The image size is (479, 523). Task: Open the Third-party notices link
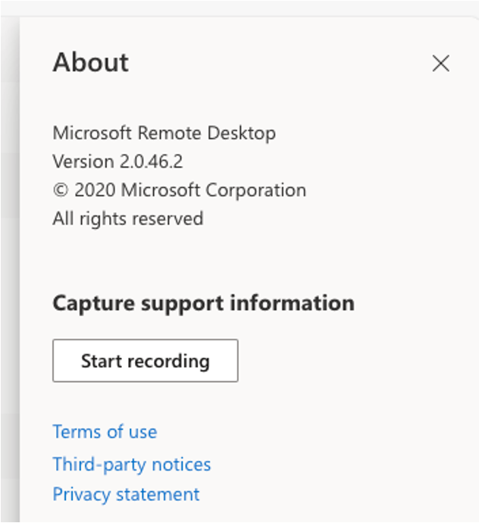132,465
